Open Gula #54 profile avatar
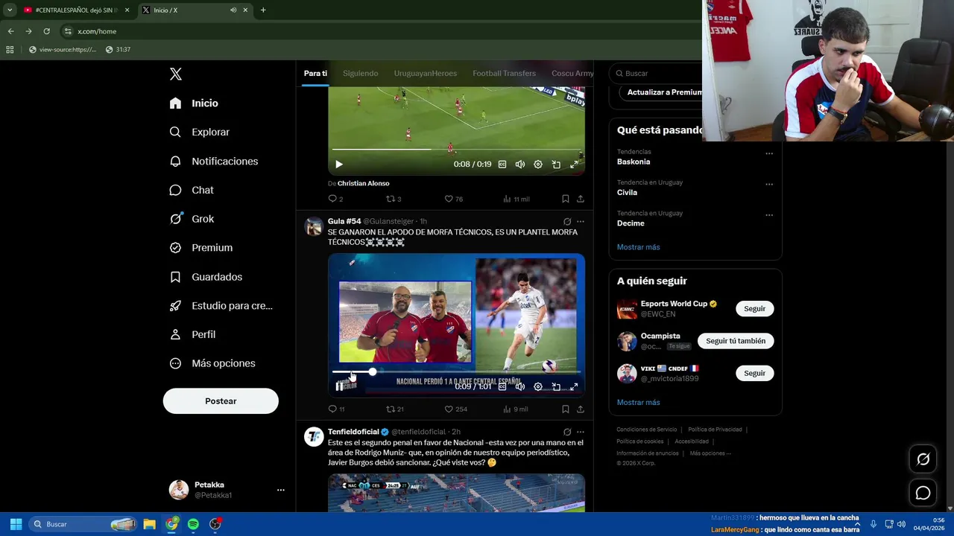This screenshot has height=536, width=954. pos(314,226)
